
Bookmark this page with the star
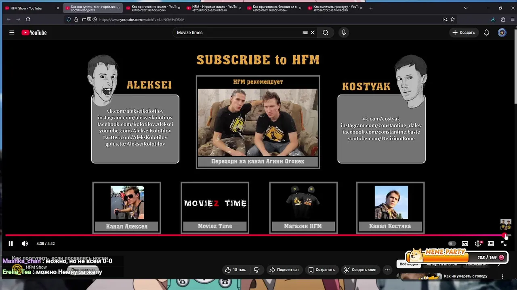coord(453,19)
